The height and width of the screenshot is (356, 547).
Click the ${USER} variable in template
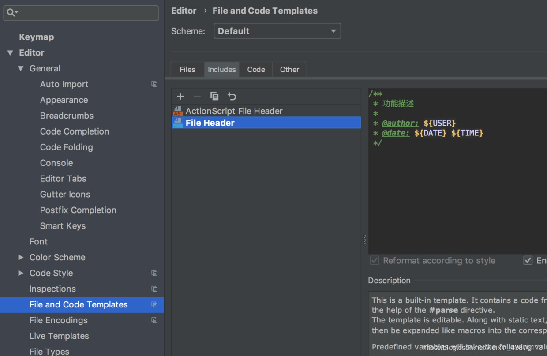coord(439,123)
